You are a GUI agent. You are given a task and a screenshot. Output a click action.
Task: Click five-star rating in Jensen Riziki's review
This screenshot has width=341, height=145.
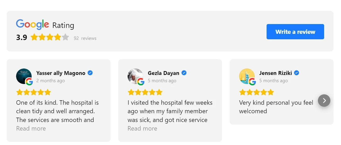click(x=256, y=92)
